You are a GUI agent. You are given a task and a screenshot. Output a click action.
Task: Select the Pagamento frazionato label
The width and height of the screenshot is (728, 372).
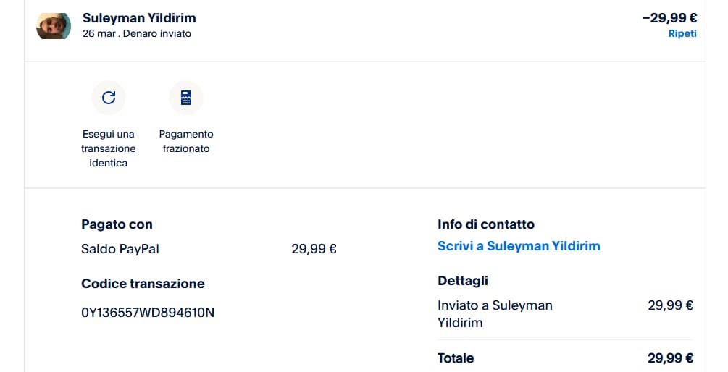click(x=186, y=141)
